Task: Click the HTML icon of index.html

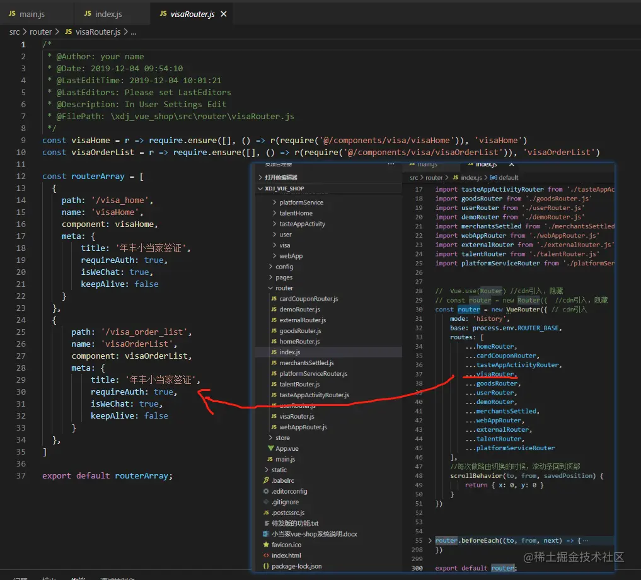Action: click(266, 555)
